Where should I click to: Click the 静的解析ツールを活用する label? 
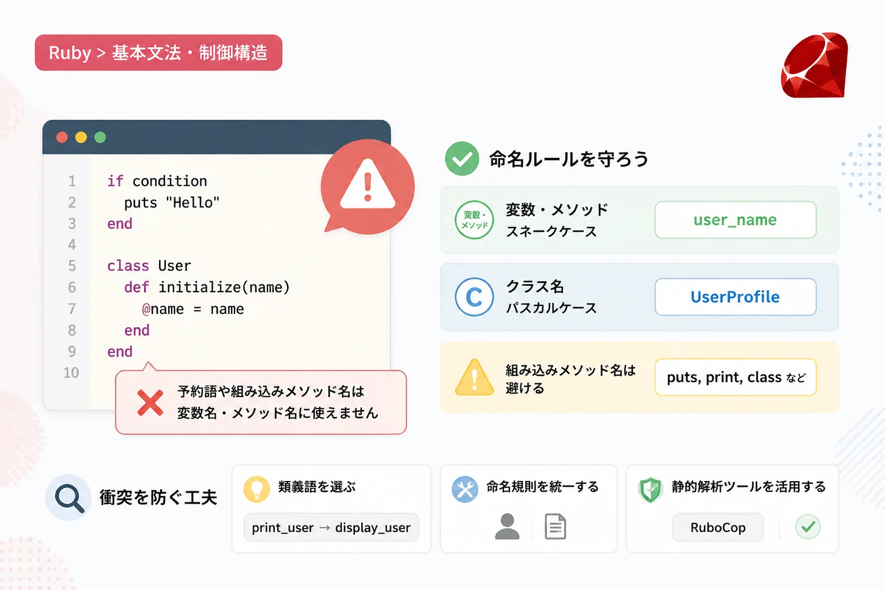(x=748, y=487)
